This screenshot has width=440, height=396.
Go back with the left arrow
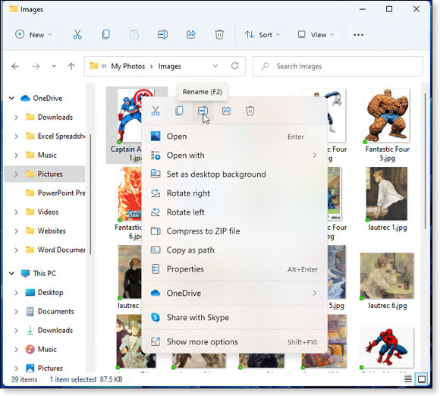[15, 67]
